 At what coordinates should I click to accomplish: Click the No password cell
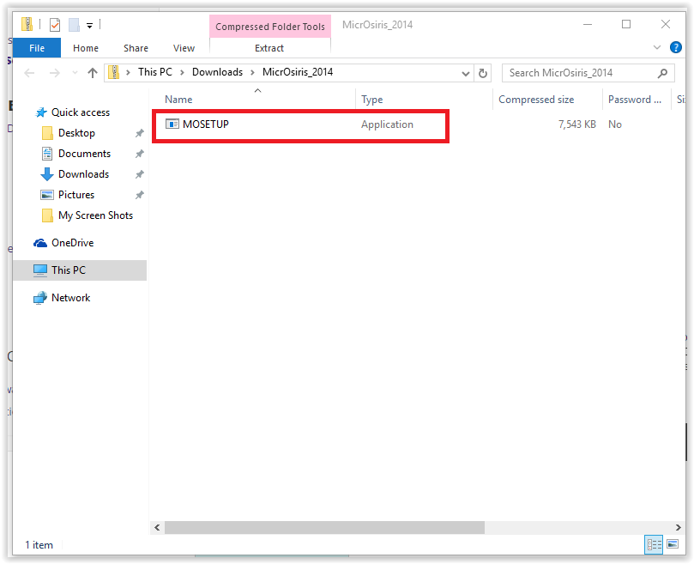pyautogui.click(x=614, y=124)
